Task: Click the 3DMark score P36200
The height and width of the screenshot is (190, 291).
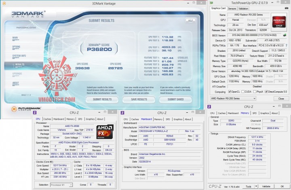Action: tap(99, 49)
